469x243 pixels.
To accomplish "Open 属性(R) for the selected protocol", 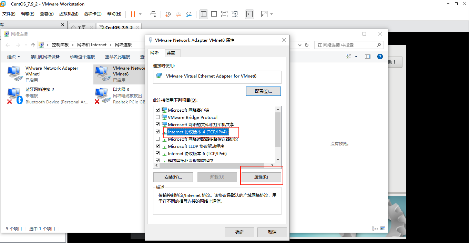I will [x=261, y=177].
